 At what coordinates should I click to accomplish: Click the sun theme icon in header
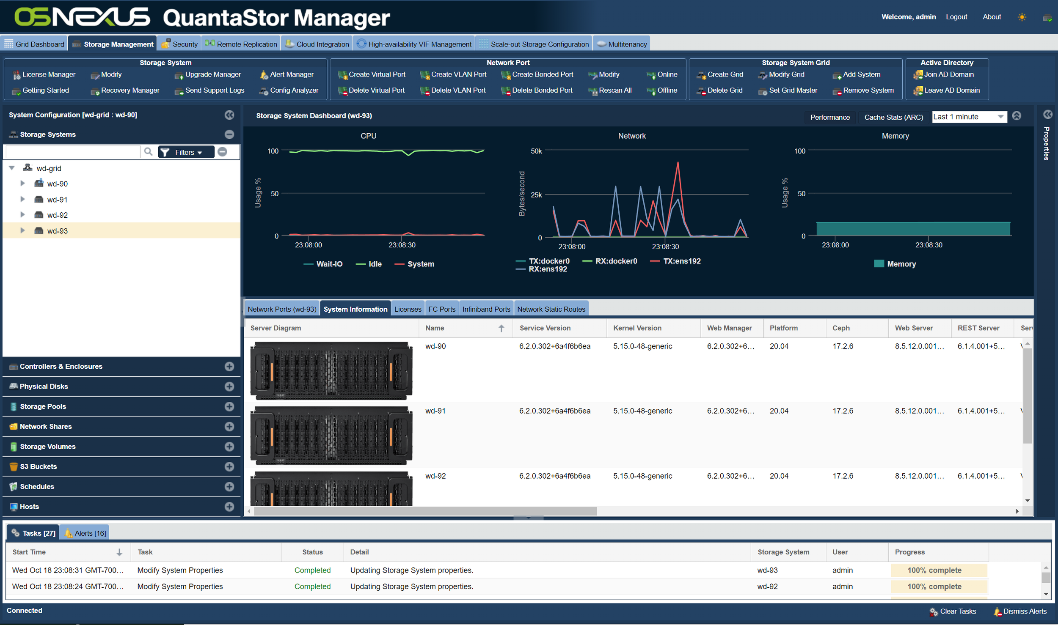(x=1022, y=17)
